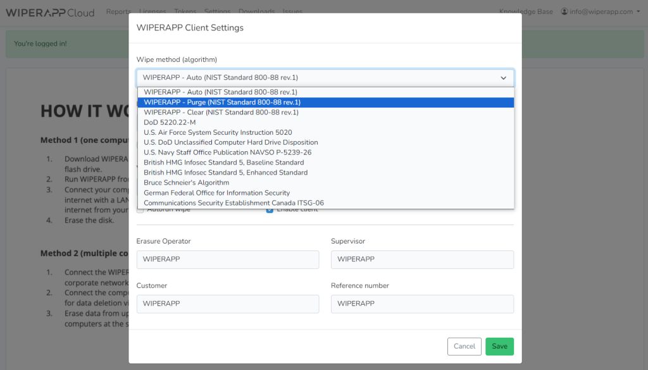This screenshot has height=370, width=648.
Task: Open the Reports menu item
Action: (x=118, y=11)
